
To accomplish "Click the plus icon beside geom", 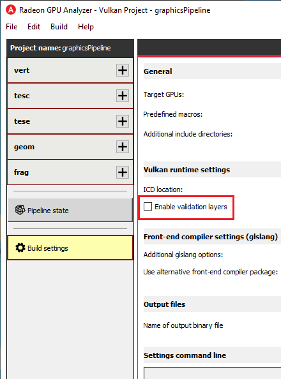I will [123, 147].
